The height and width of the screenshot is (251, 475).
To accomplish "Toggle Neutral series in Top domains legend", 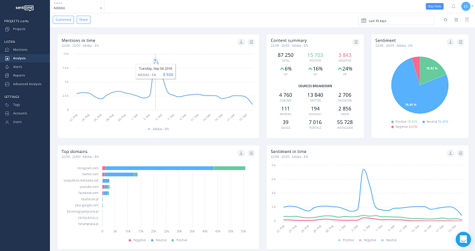I will pyautogui.click(x=159, y=240).
